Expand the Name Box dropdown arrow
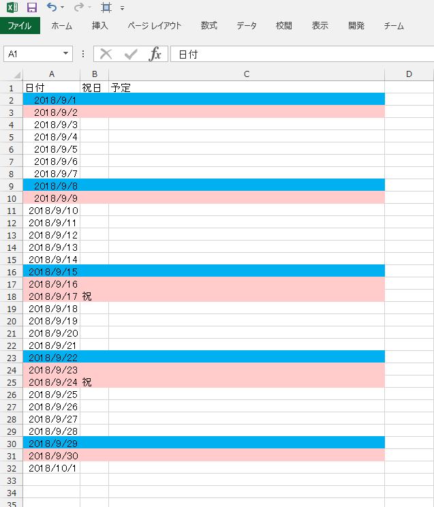Image resolution: width=434 pixels, height=507 pixels. [66, 54]
